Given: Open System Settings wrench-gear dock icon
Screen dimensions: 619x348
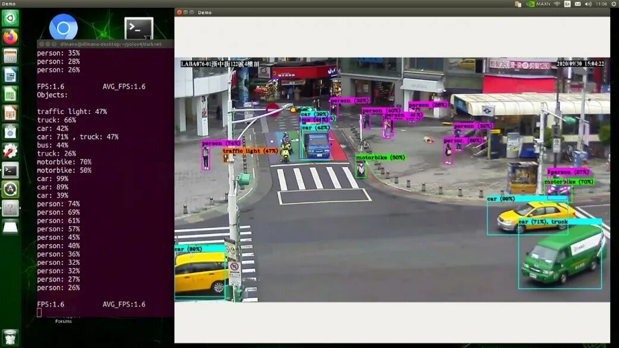Looking at the screenshot, I should 10,151.
